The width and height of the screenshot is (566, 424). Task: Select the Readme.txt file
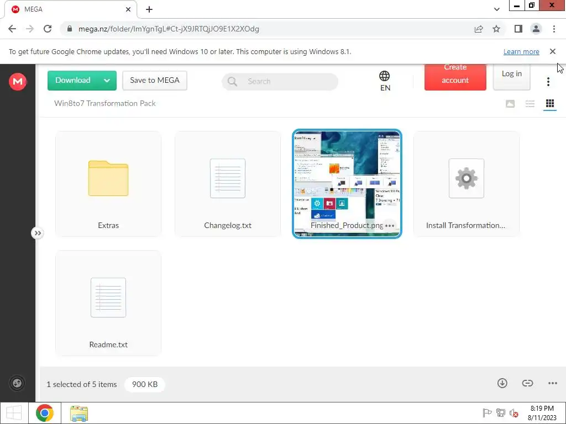[x=108, y=303]
